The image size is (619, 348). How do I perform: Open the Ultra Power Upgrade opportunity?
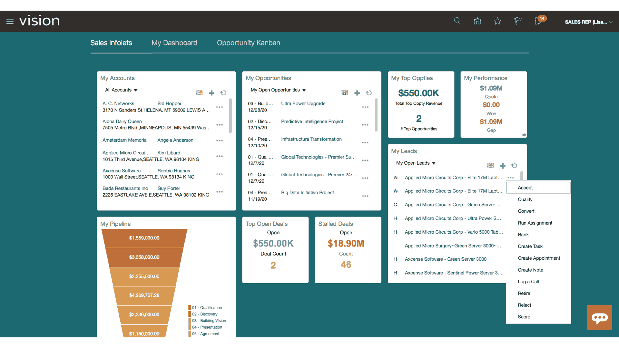303,103
